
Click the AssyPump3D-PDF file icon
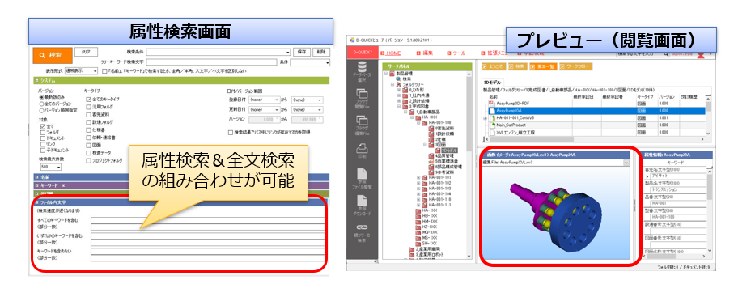pos(492,103)
